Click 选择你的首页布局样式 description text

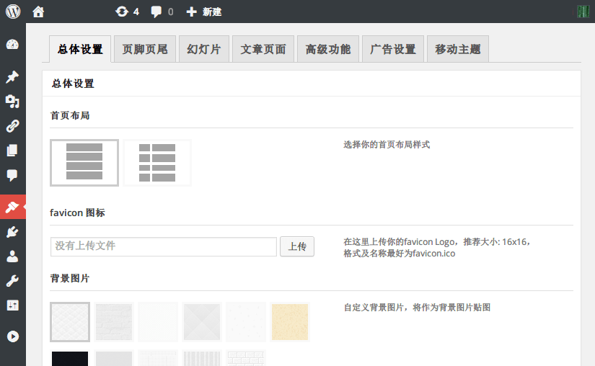[x=387, y=145]
